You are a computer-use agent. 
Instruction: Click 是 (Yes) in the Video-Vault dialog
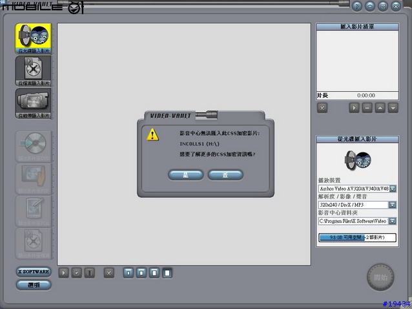[185, 175]
